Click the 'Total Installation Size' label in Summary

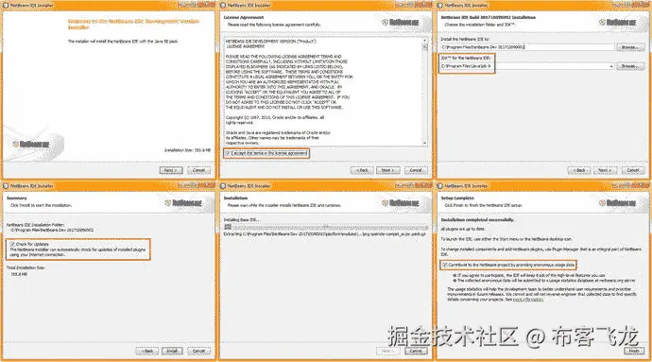point(26,267)
